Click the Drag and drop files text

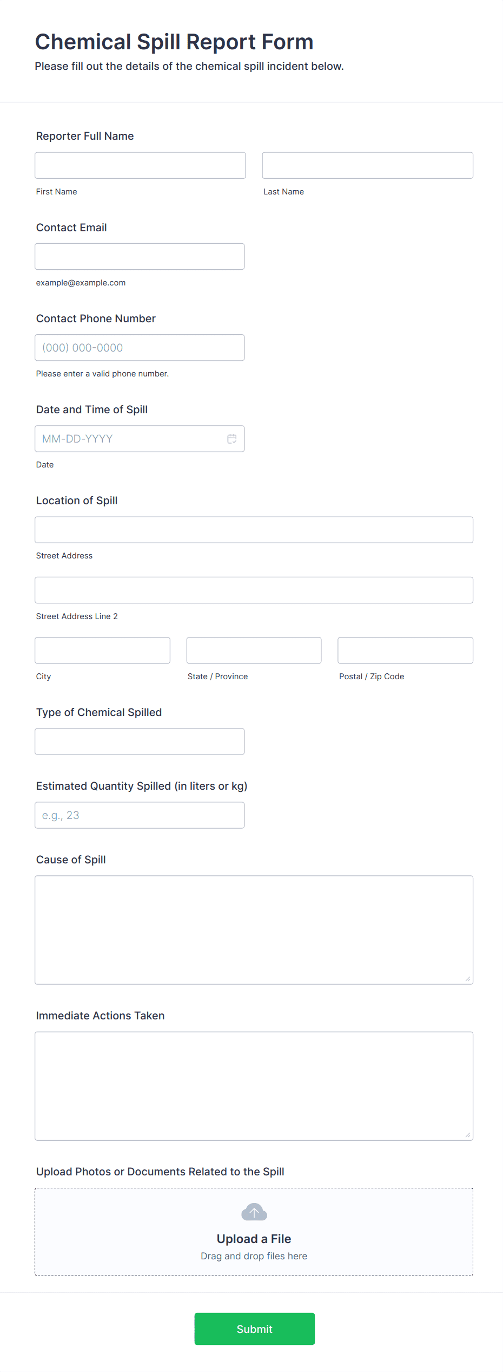click(x=254, y=1256)
